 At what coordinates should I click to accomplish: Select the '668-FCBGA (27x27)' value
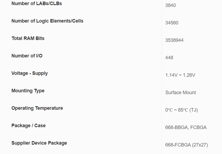[x=186, y=145]
